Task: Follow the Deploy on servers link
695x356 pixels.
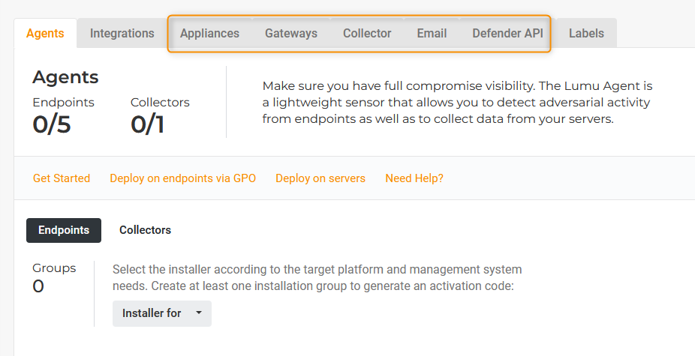Action: (x=320, y=178)
